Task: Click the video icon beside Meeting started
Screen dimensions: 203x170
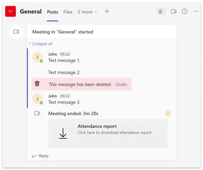Action: [16, 32]
